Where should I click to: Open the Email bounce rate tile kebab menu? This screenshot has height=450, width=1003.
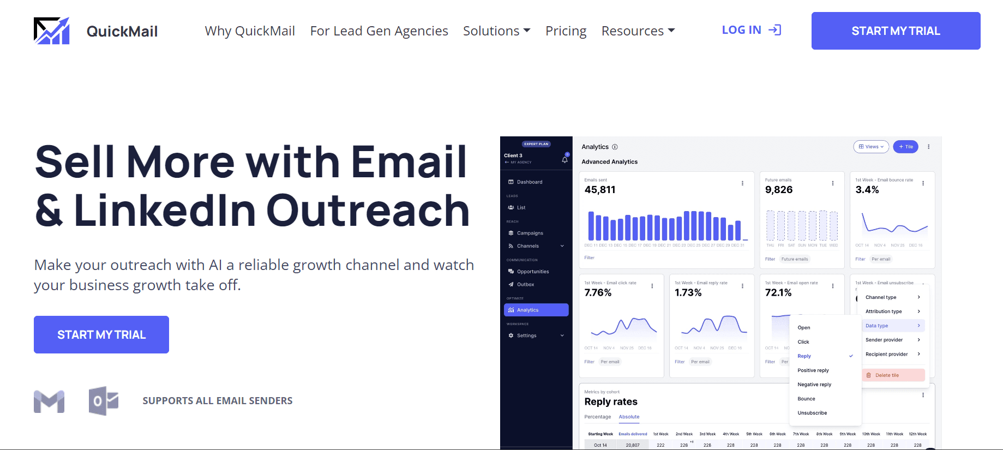pos(923,183)
